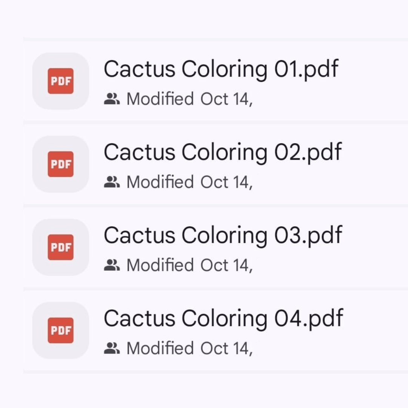Tap the red PDF badge beside Cactus Coloring 04.pdf
Image resolution: width=408 pixels, height=408 pixels.
(x=60, y=330)
